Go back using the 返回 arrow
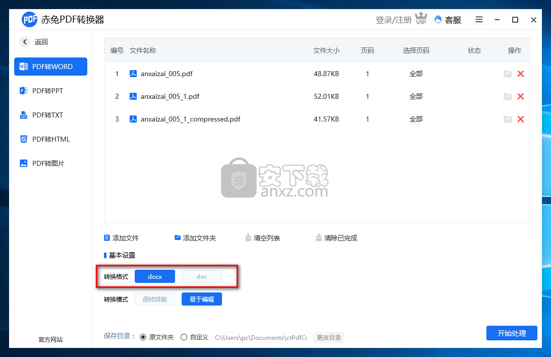Image resolution: width=551 pixels, height=357 pixels. (x=25, y=42)
